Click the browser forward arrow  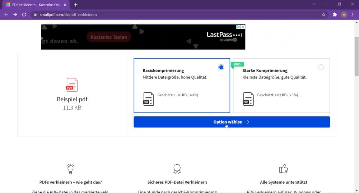click(15, 15)
